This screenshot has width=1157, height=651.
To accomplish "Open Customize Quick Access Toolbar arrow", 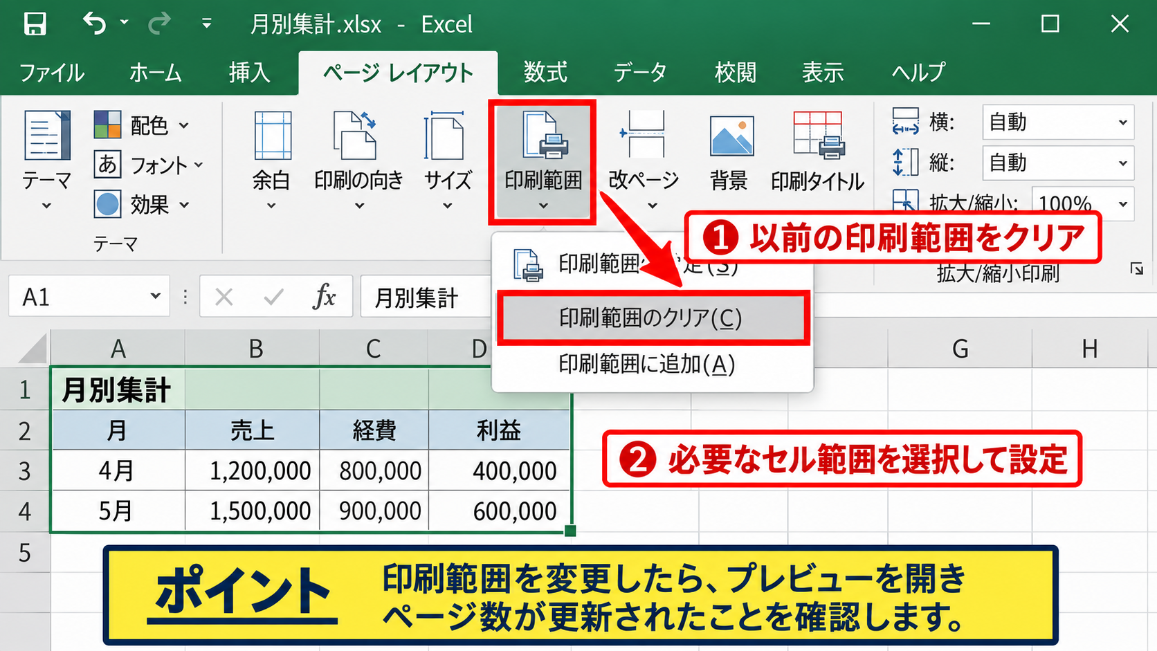I will (206, 24).
